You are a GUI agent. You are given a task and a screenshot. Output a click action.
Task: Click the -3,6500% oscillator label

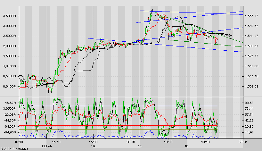tap(9, 109)
